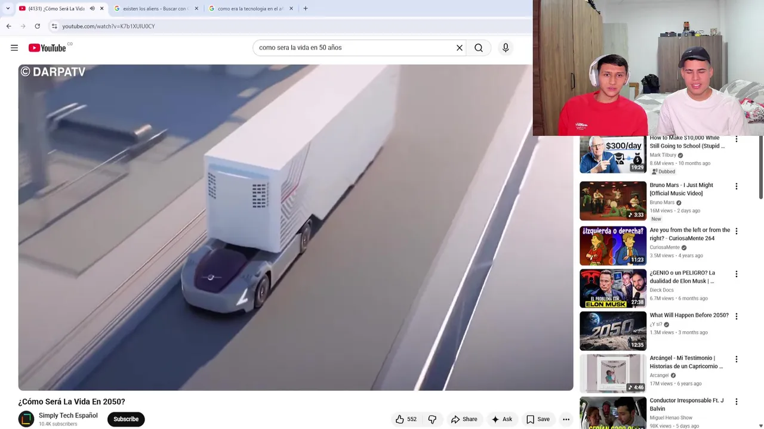The width and height of the screenshot is (764, 429).
Task: Open options menu for Bruno Mars video
Action: pyautogui.click(x=736, y=186)
